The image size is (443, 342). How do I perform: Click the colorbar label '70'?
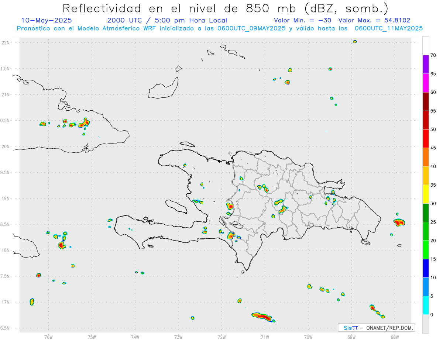coord(433,55)
